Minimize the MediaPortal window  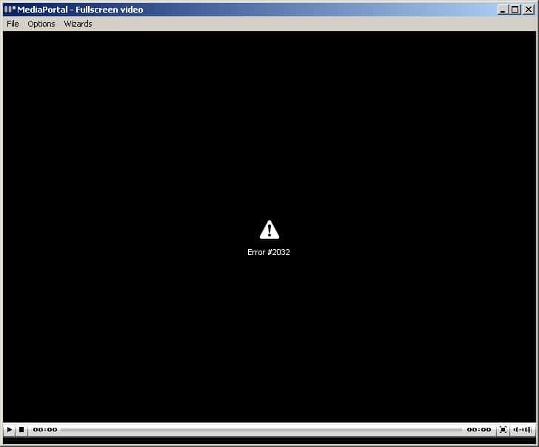click(503, 10)
